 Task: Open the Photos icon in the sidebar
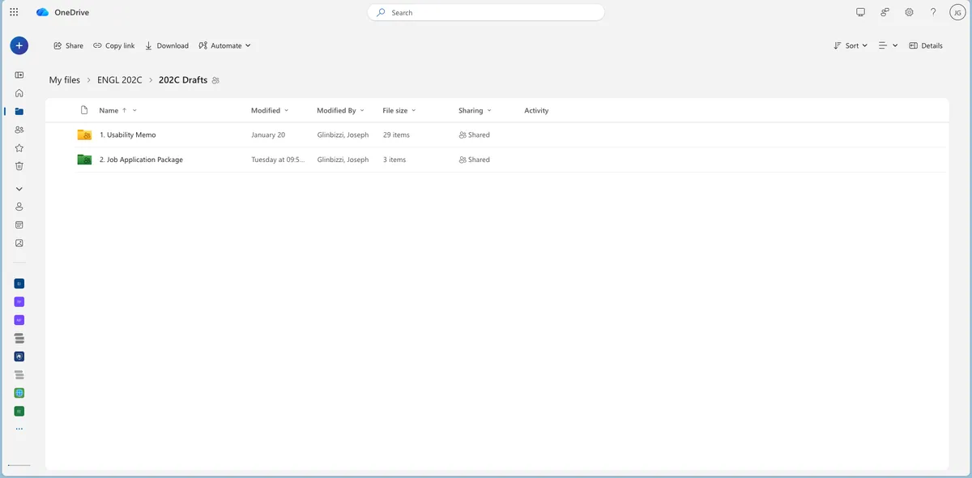coord(19,243)
